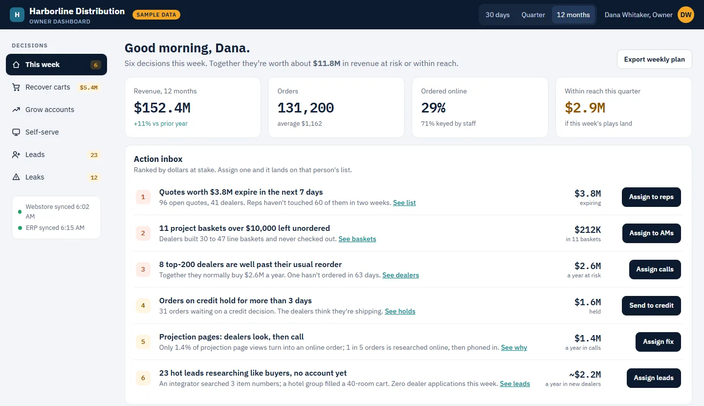
Task: Open the Leaks section label
Action: [x=35, y=177]
